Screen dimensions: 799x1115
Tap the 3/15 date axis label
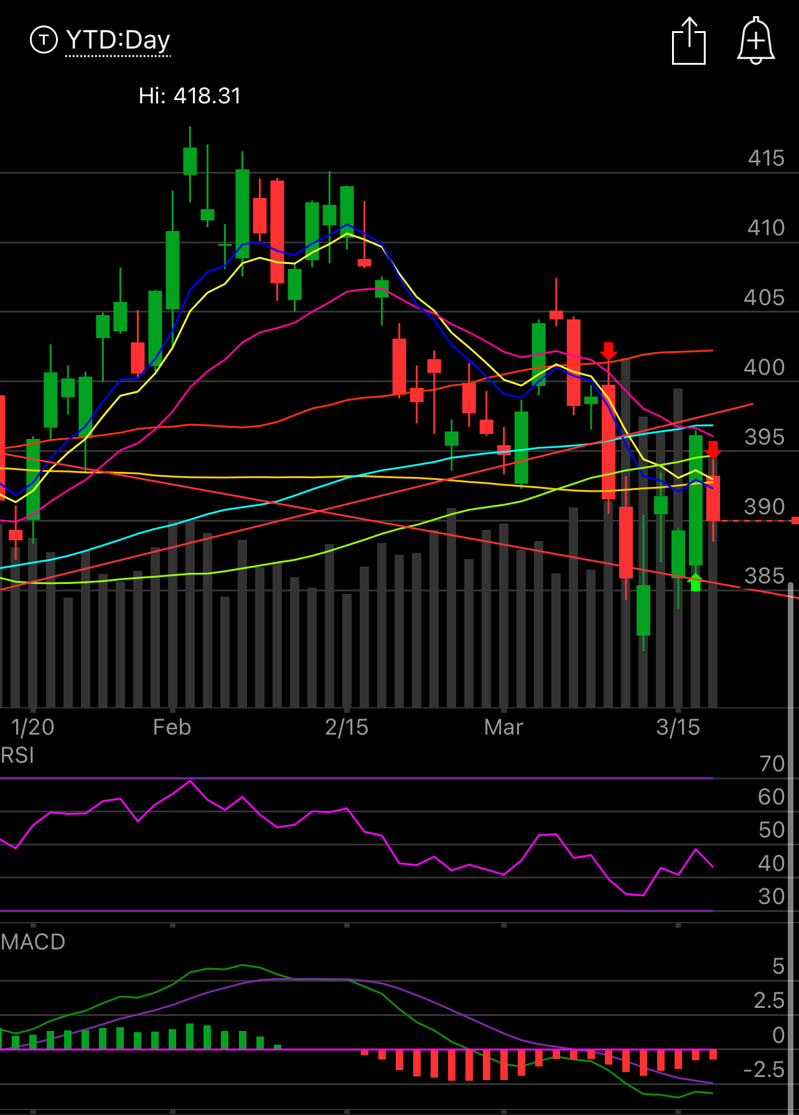click(678, 727)
